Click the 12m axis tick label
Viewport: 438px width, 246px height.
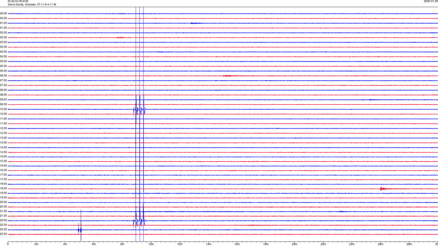(180, 244)
